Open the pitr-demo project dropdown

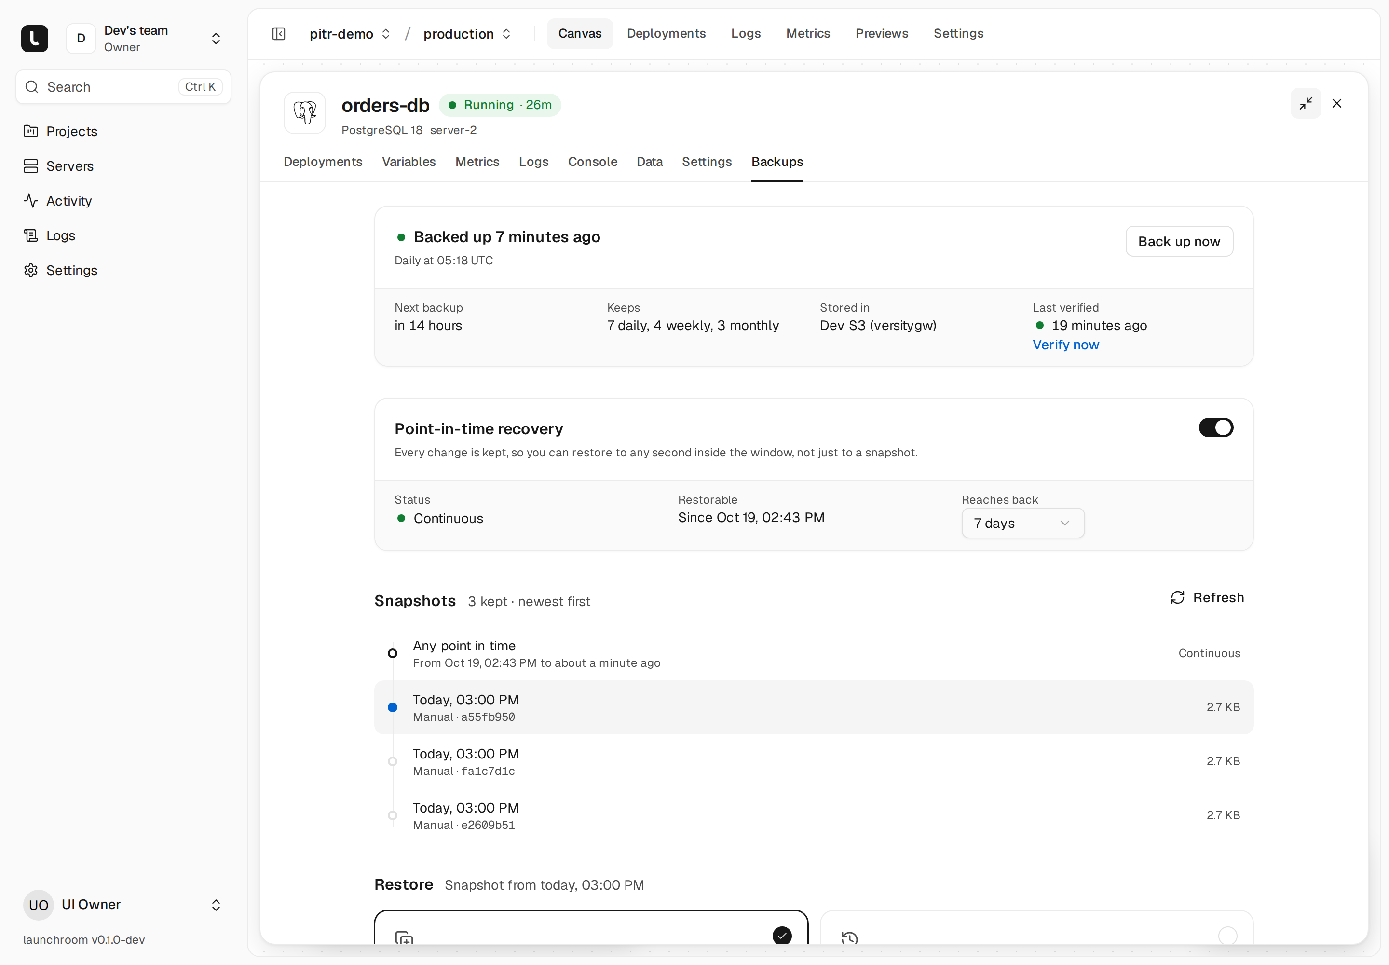click(x=350, y=34)
